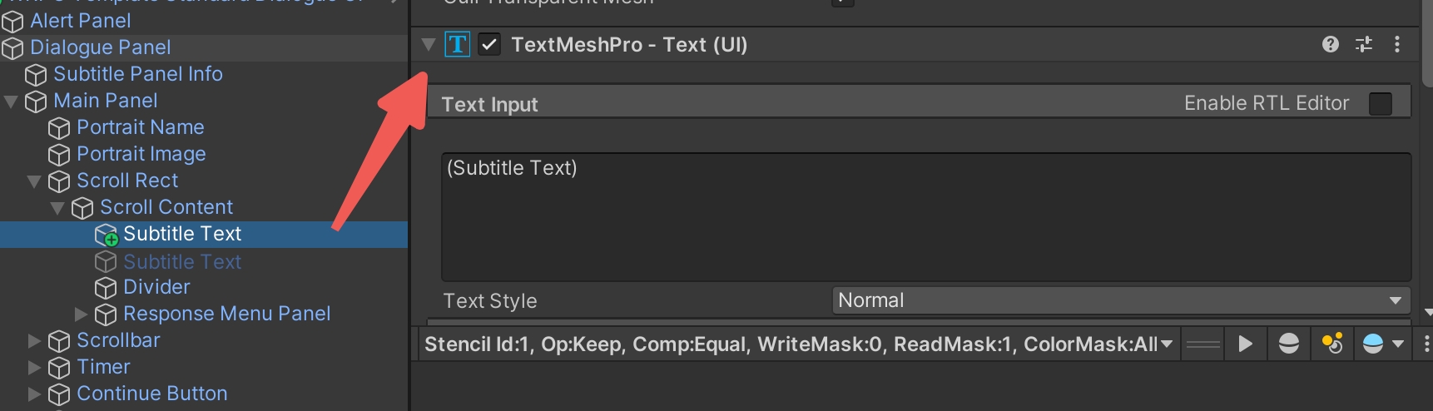Disable the TextMeshPro component checkbox
Viewport: 1433px width, 411px height.
click(490, 44)
